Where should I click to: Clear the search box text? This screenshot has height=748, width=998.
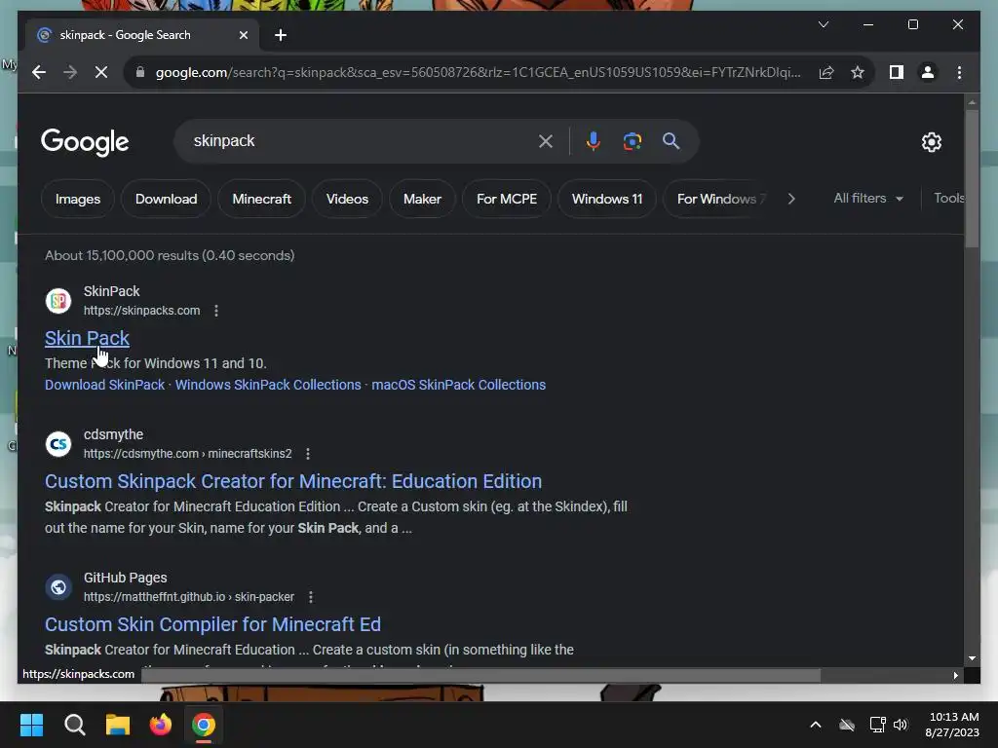tap(546, 141)
